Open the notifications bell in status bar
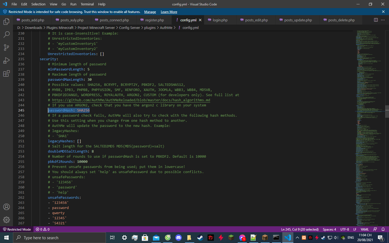This screenshot has height=243, width=389. coord(383,229)
